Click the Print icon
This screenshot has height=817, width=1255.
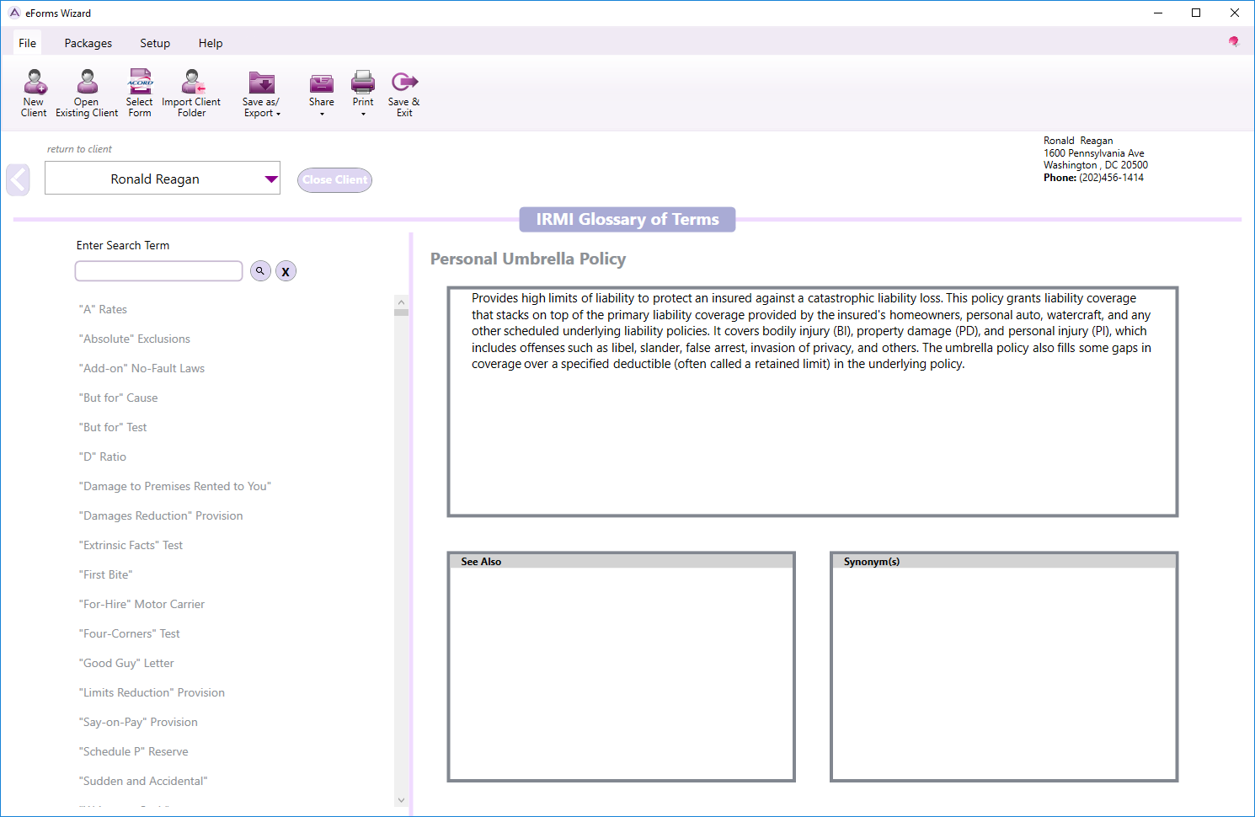pyautogui.click(x=363, y=83)
